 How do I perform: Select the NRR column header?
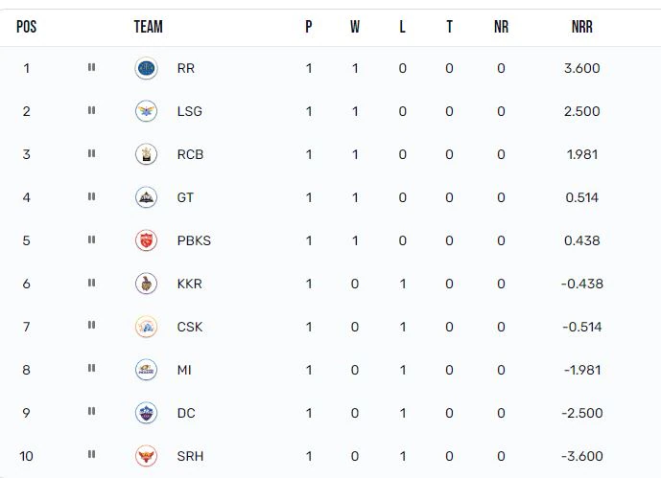[581, 27]
